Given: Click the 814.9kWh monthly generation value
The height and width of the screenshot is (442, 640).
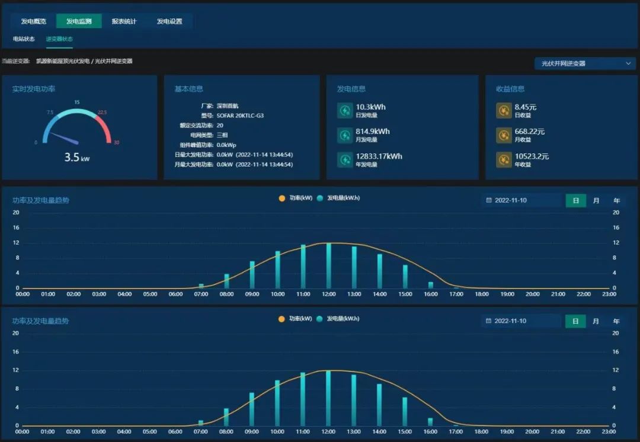Looking at the screenshot, I should tap(373, 132).
